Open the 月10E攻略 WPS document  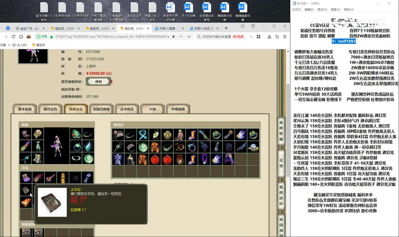pyautogui.click(x=188, y=10)
